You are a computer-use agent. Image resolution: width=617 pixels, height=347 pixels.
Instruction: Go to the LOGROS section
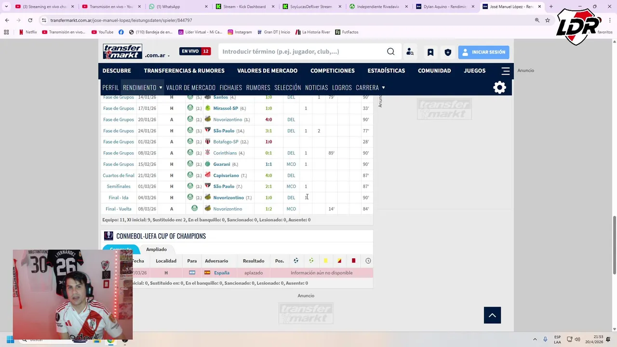[342, 88]
